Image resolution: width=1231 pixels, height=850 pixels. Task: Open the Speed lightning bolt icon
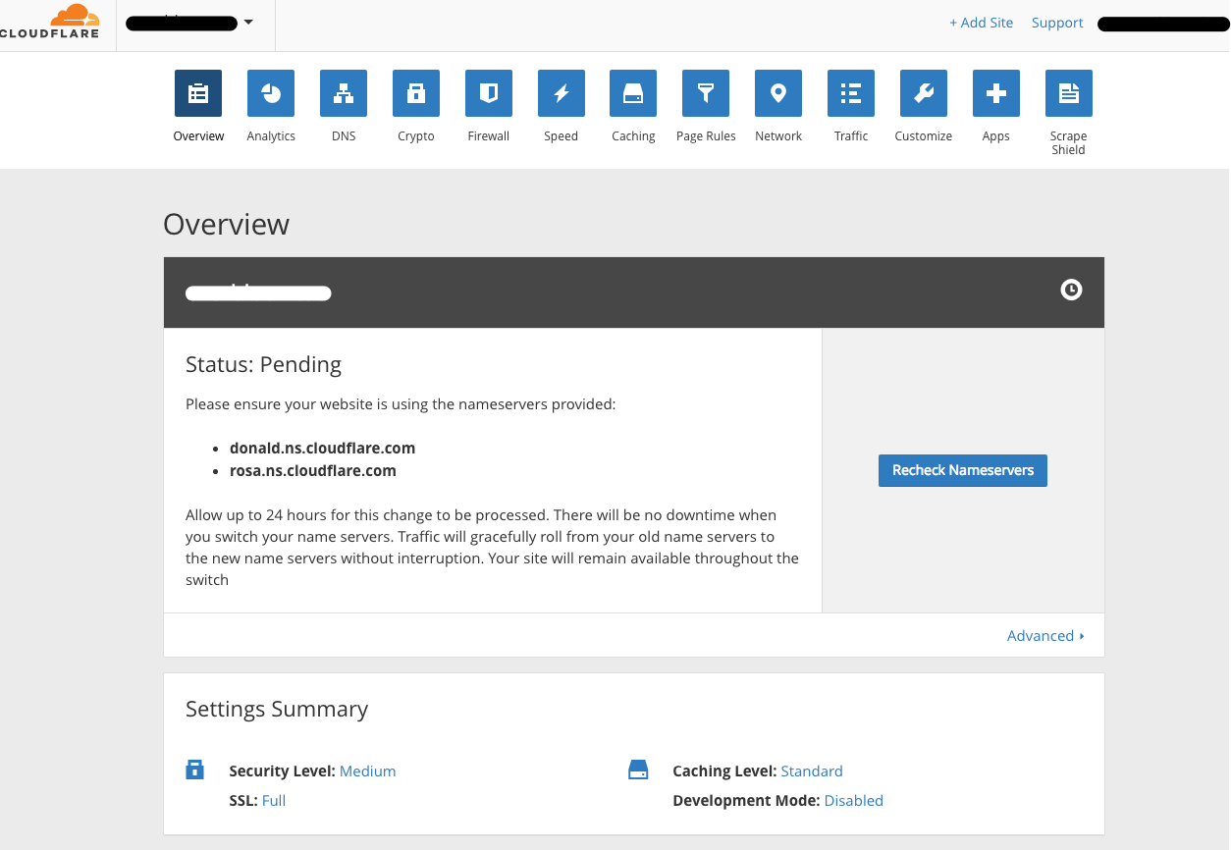point(562,93)
